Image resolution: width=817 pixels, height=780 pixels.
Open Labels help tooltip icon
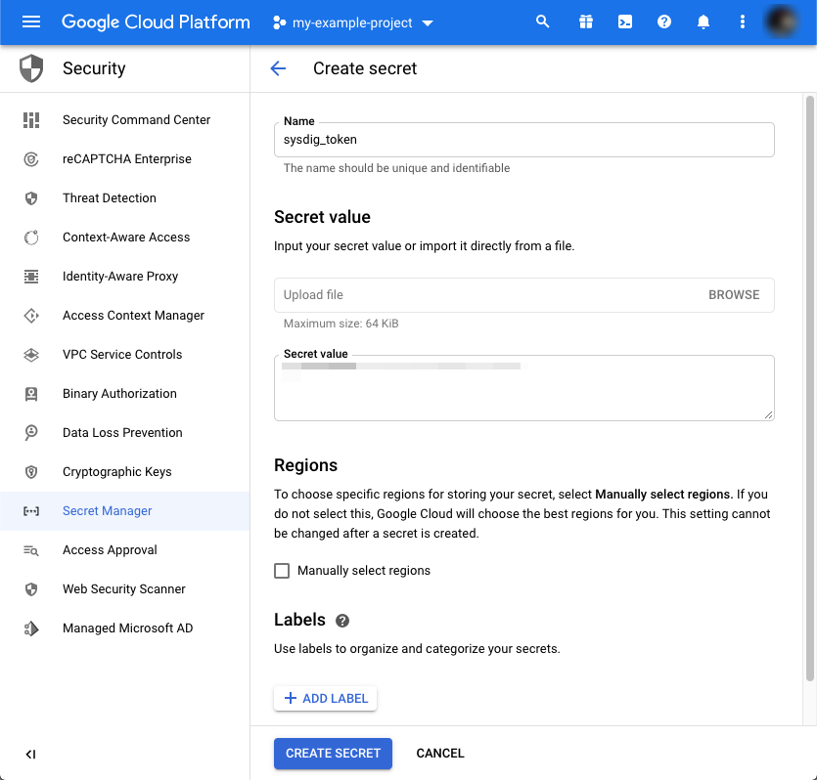click(342, 621)
